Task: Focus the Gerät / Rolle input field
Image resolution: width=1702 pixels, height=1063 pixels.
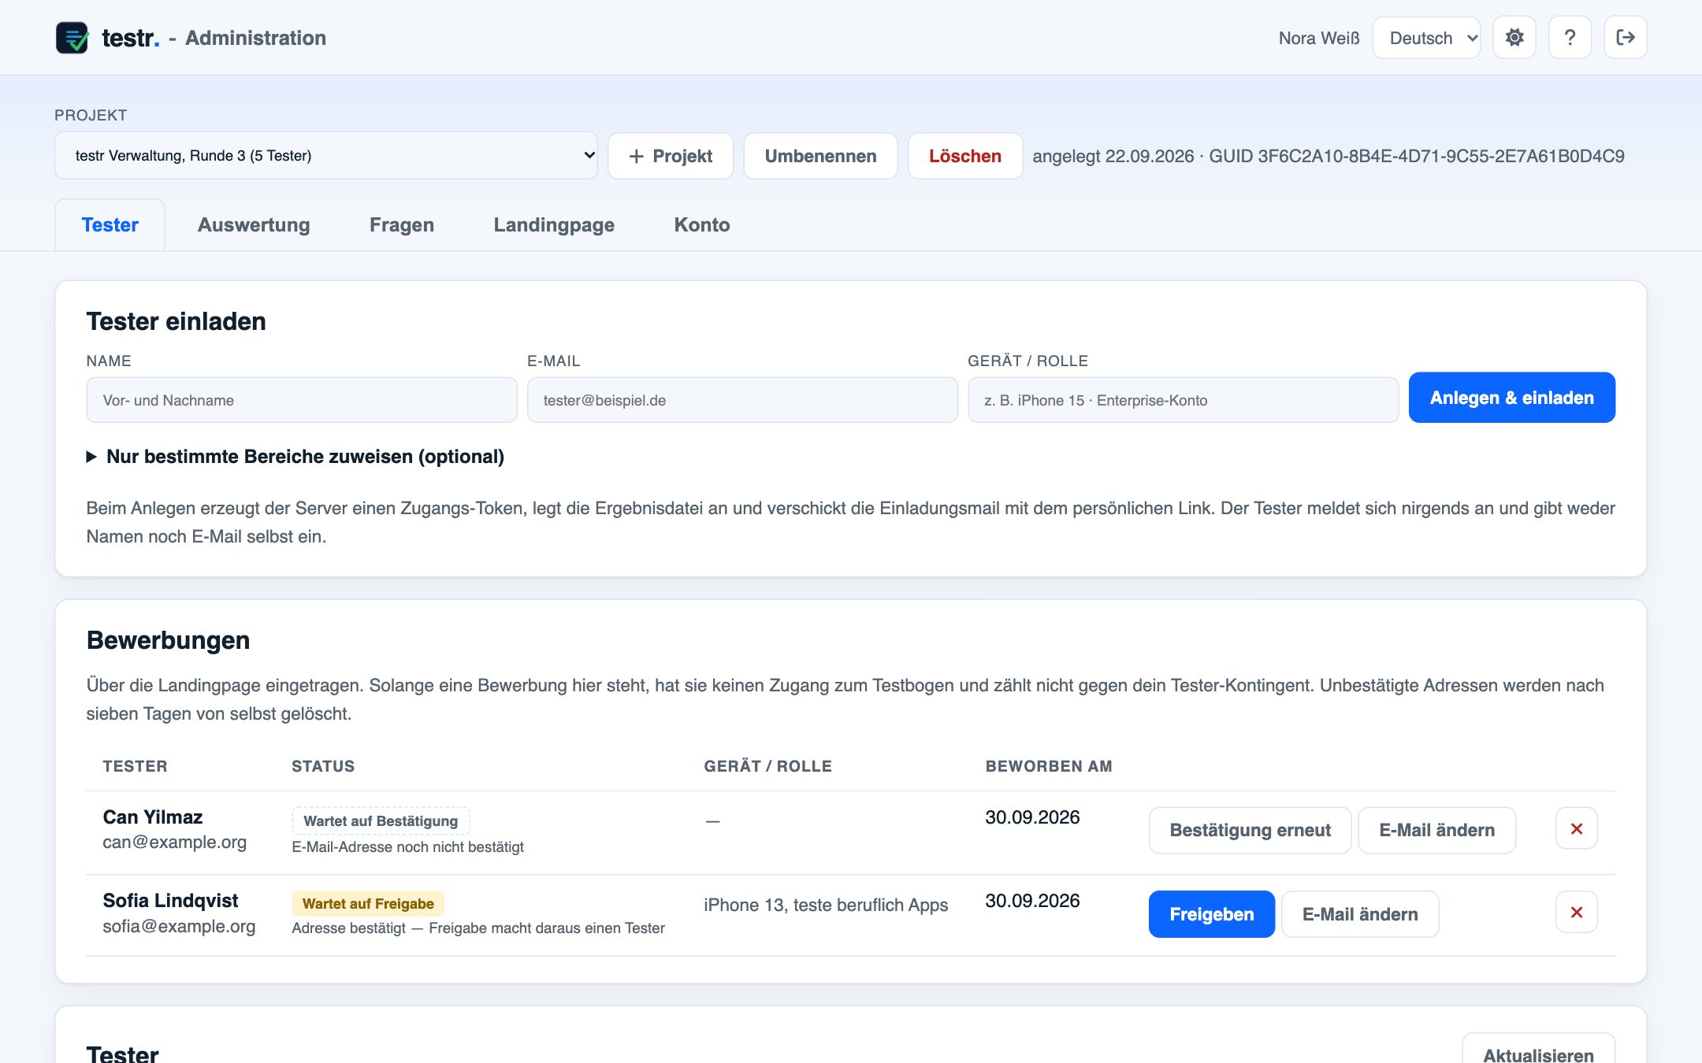Action: pyautogui.click(x=1183, y=400)
